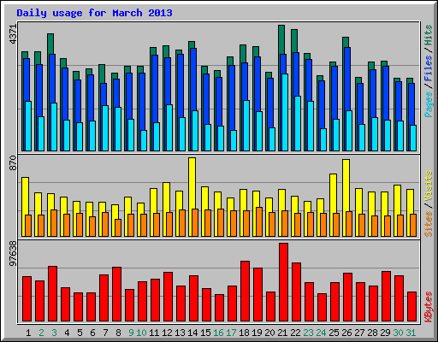The image size is (438, 342).
Task: Select day 28 on the x-axis
Action: coord(372,333)
